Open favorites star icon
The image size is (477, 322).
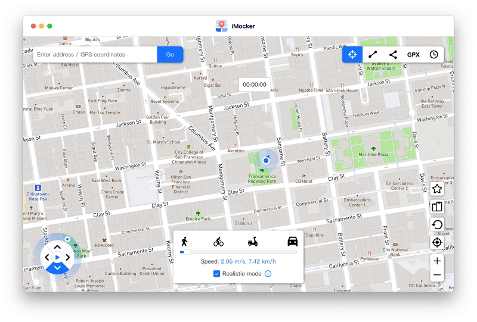pyautogui.click(x=437, y=189)
